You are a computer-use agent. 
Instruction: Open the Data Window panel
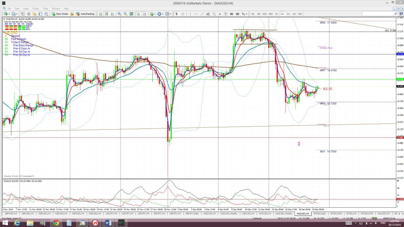point(28,14)
